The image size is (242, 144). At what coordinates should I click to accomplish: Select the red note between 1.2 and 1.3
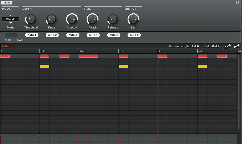[64, 56]
